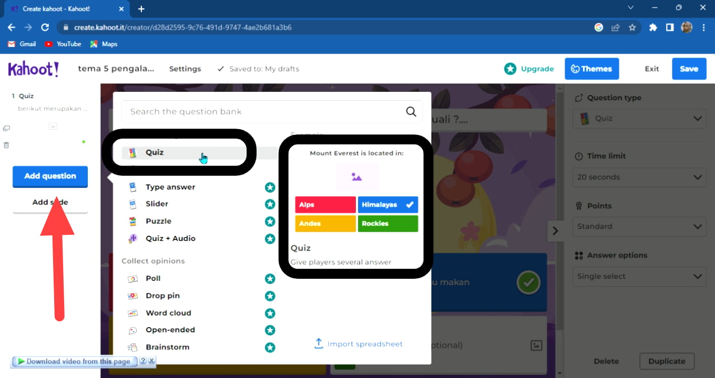The width and height of the screenshot is (715, 378).
Task: Open the Chrome profile avatar
Action: (x=687, y=27)
